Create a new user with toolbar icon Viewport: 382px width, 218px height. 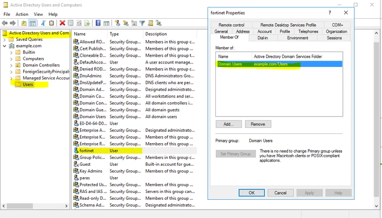click(117, 23)
